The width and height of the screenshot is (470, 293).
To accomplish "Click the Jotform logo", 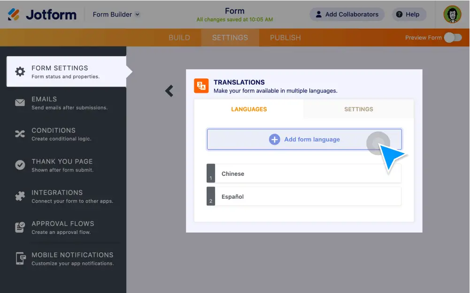I will tap(42, 14).
